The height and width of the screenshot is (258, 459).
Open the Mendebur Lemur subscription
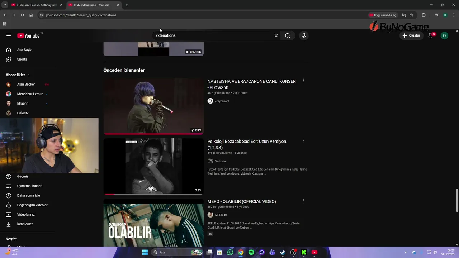(30, 94)
